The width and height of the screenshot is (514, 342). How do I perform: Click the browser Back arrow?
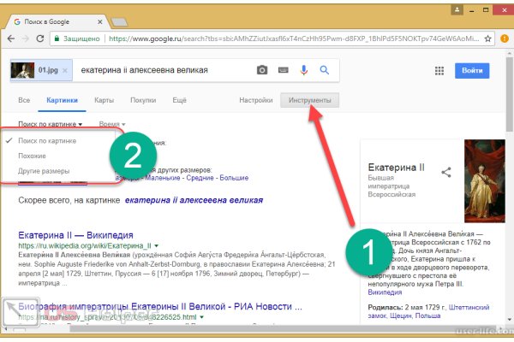click(11, 38)
